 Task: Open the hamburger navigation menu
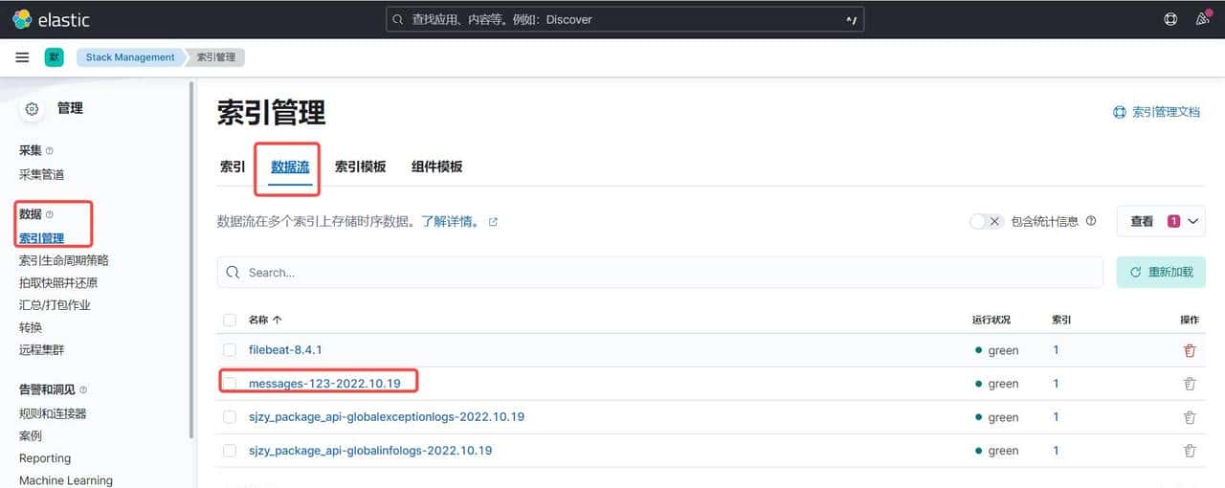click(22, 57)
